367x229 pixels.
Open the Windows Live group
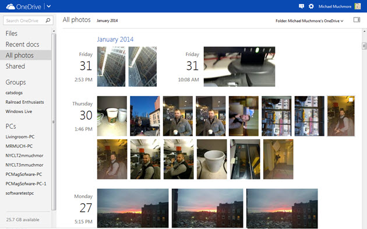[19, 111]
